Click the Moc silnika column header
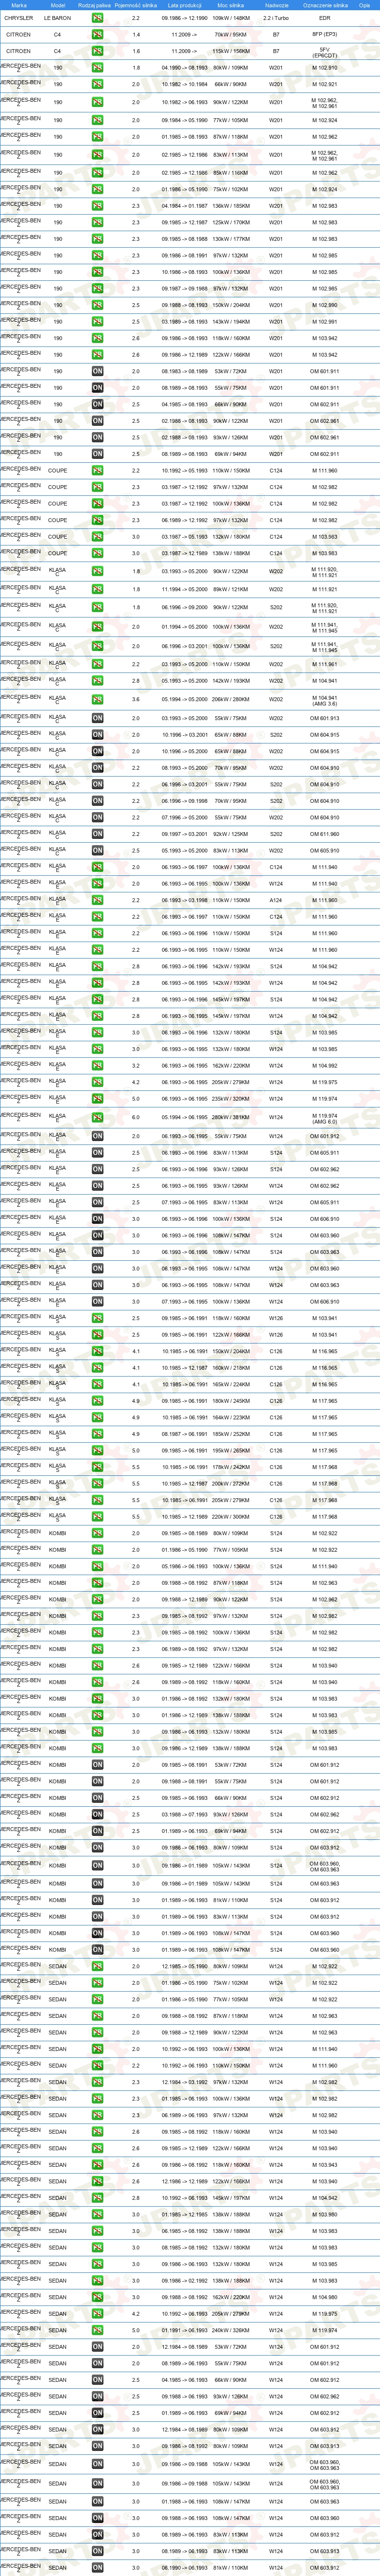This screenshot has width=380, height=2576. [x=230, y=5]
